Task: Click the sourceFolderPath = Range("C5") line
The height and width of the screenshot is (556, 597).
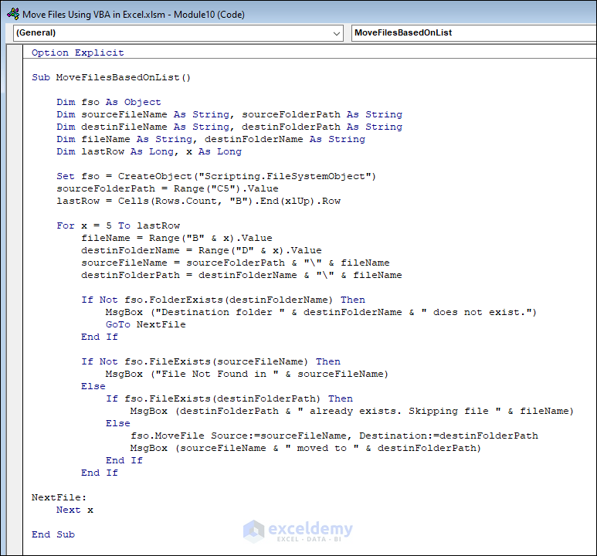Action: click(168, 188)
